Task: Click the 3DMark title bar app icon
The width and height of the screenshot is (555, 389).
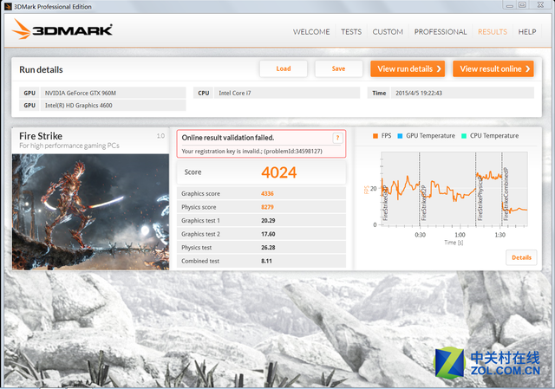Action: pos(7,6)
